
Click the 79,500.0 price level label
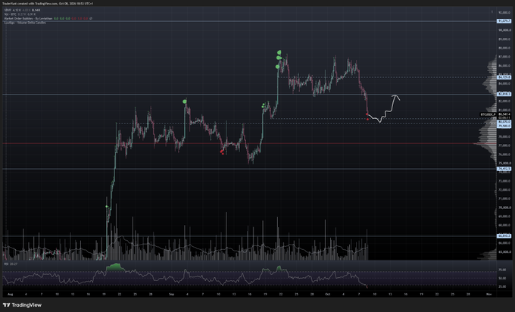point(504,126)
